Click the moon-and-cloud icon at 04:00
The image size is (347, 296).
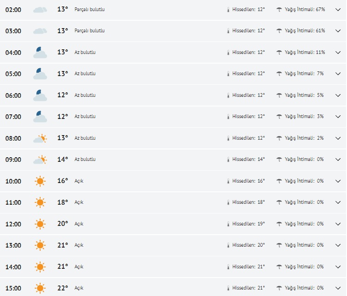click(40, 53)
